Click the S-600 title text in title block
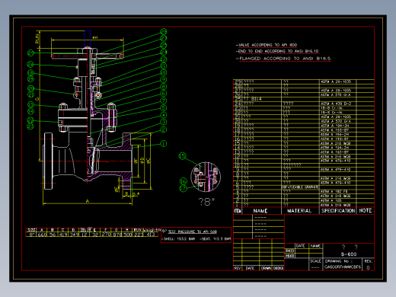Screen dimensions: 396x297 [x=349, y=254]
